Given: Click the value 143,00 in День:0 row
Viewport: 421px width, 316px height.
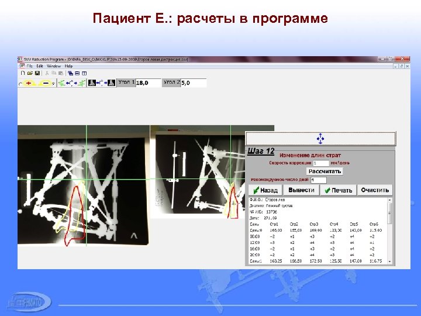Looking at the screenshot, I should pos(356,231).
